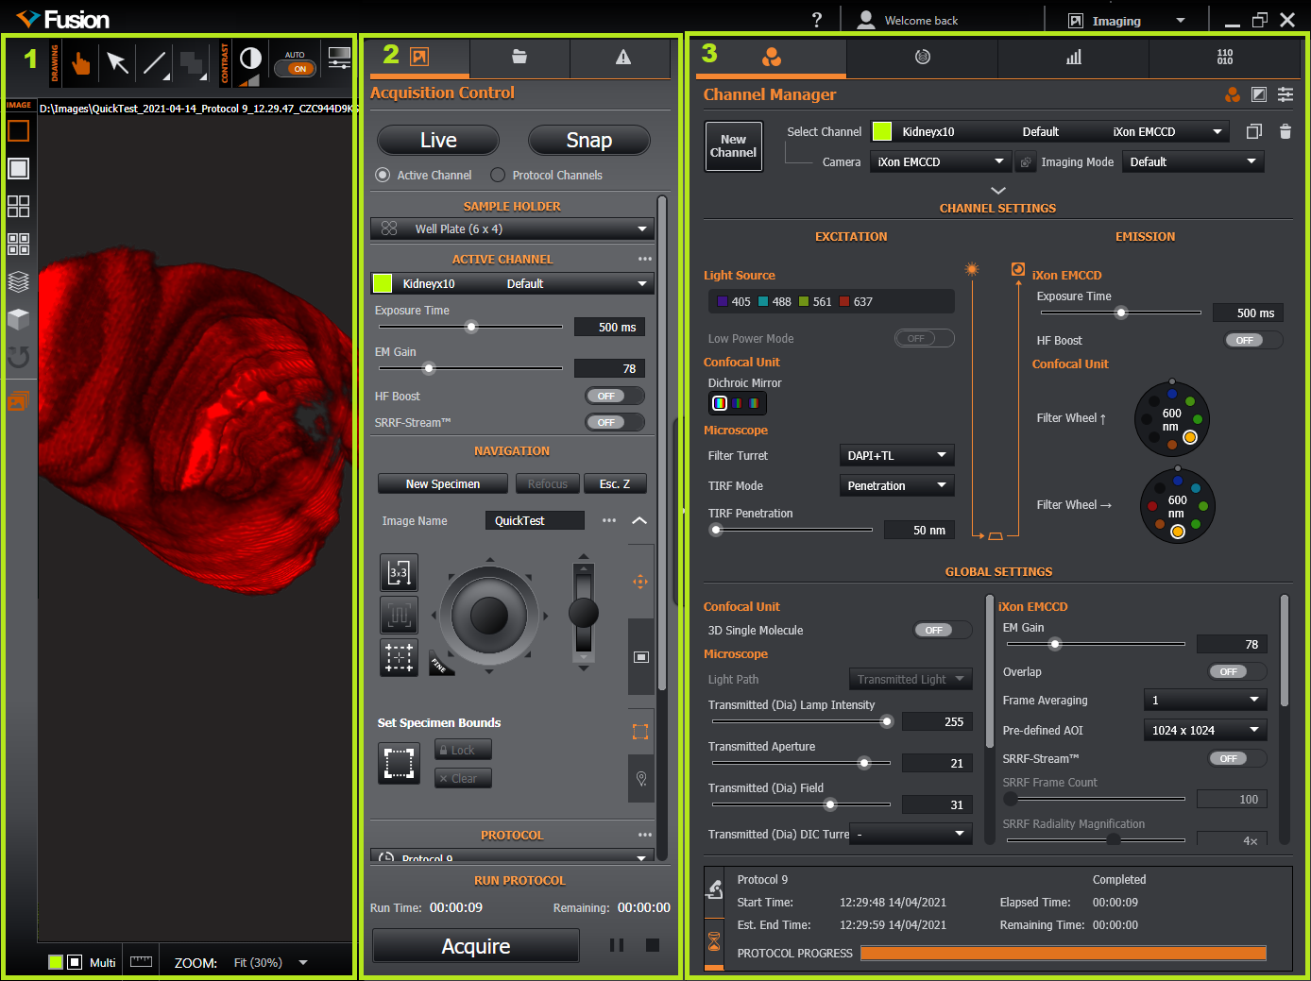Viewport: 1311px width, 981px height.
Task: Open the Well Plate sample holder dropdown
Action: click(x=512, y=229)
